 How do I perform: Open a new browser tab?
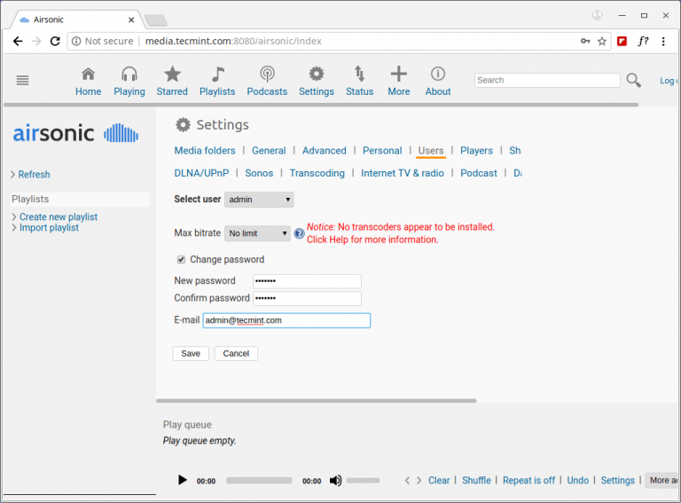pyautogui.click(x=155, y=20)
